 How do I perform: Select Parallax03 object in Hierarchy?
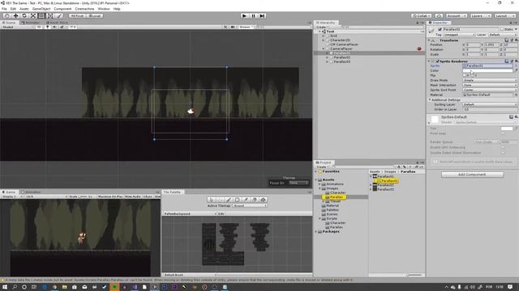coord(342,61)
